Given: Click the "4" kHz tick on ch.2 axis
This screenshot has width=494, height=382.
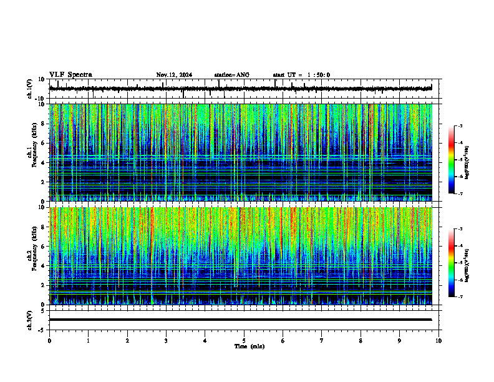Looking at the screenshot, I should click(x=43, y=267).
